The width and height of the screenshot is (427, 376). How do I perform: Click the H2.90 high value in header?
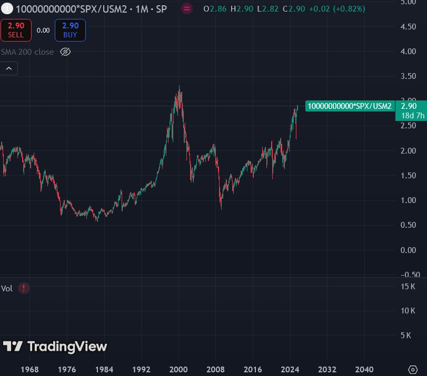click(242, 9)
